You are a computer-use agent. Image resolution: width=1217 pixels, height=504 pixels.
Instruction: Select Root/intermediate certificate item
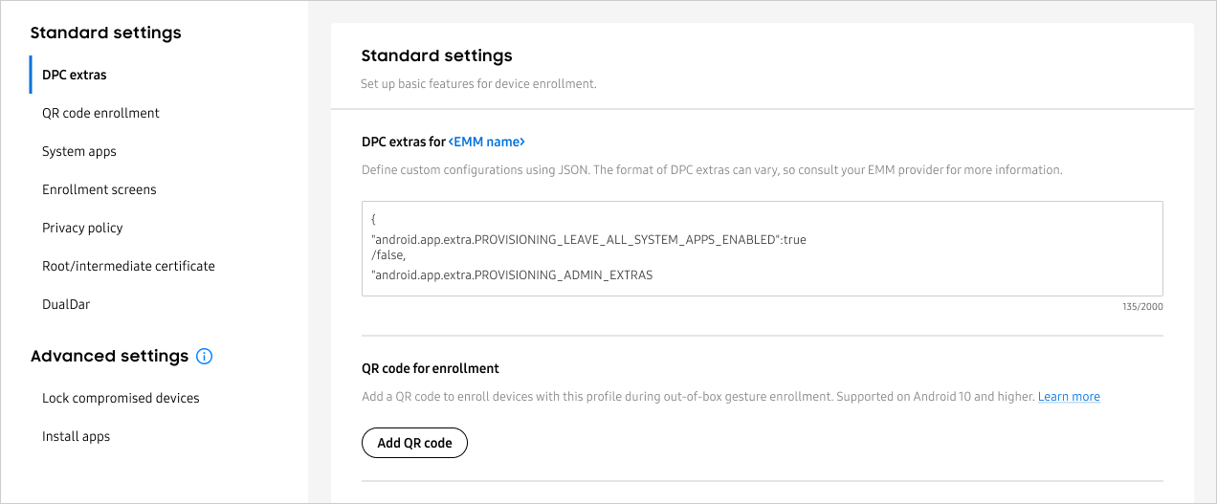click(x=128, y=266)
